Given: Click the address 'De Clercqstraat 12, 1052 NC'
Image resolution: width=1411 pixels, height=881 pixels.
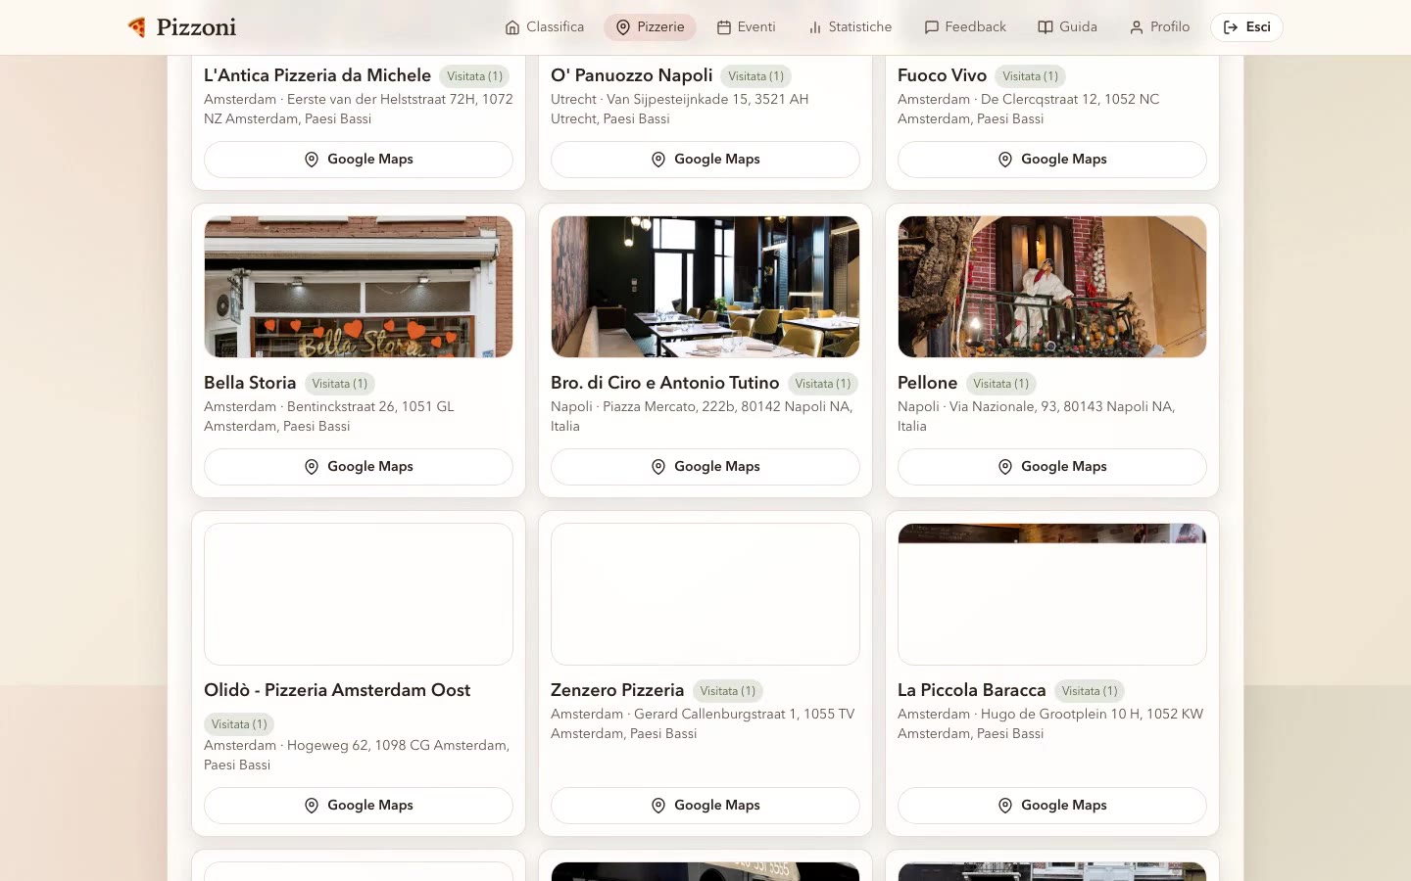Looking at the screenshot, I should pyautogui.click(x=1070, y=99).
